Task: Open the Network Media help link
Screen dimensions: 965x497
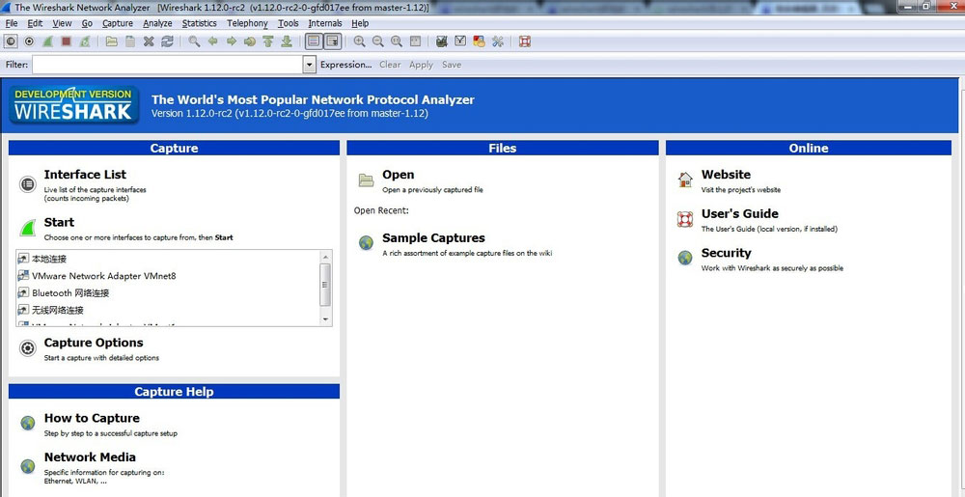Action: [90, 457]
